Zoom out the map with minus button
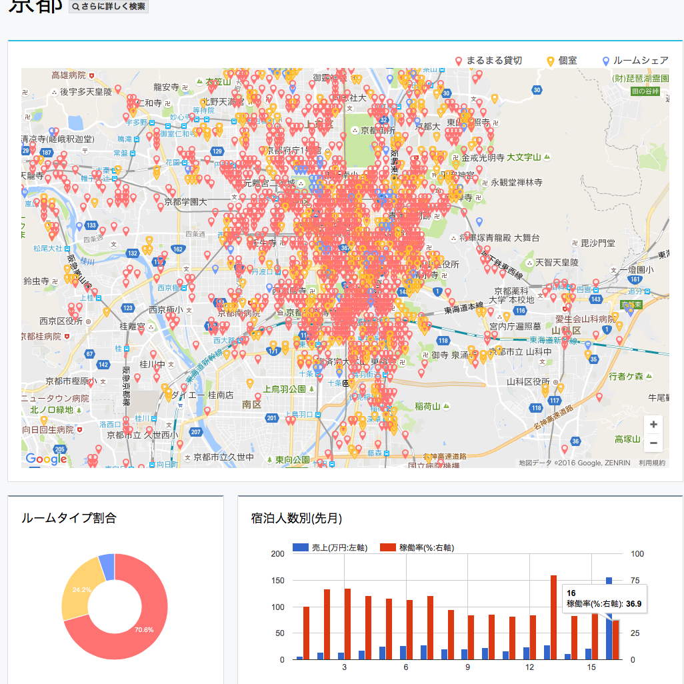The height and width of the screenshot is (684, 684). [x=653, y=443]
